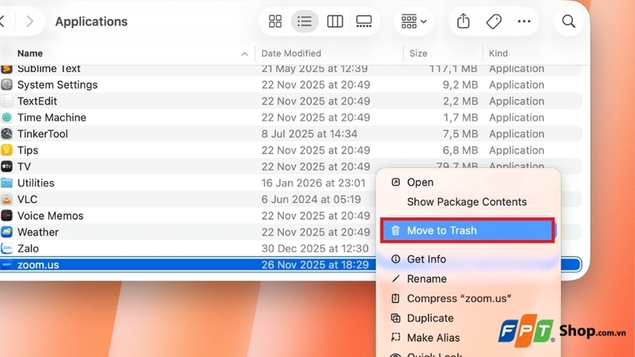Switch to gallery view

[364, 21]
